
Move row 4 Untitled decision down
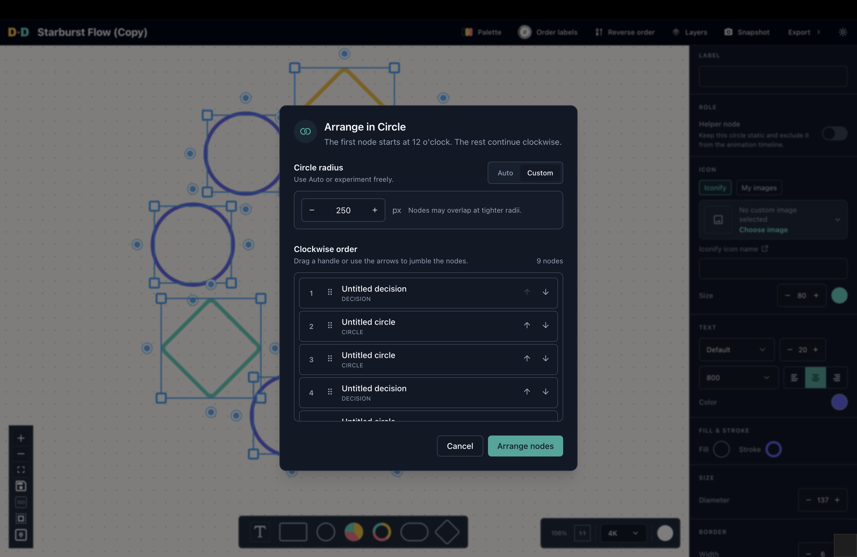545,392
